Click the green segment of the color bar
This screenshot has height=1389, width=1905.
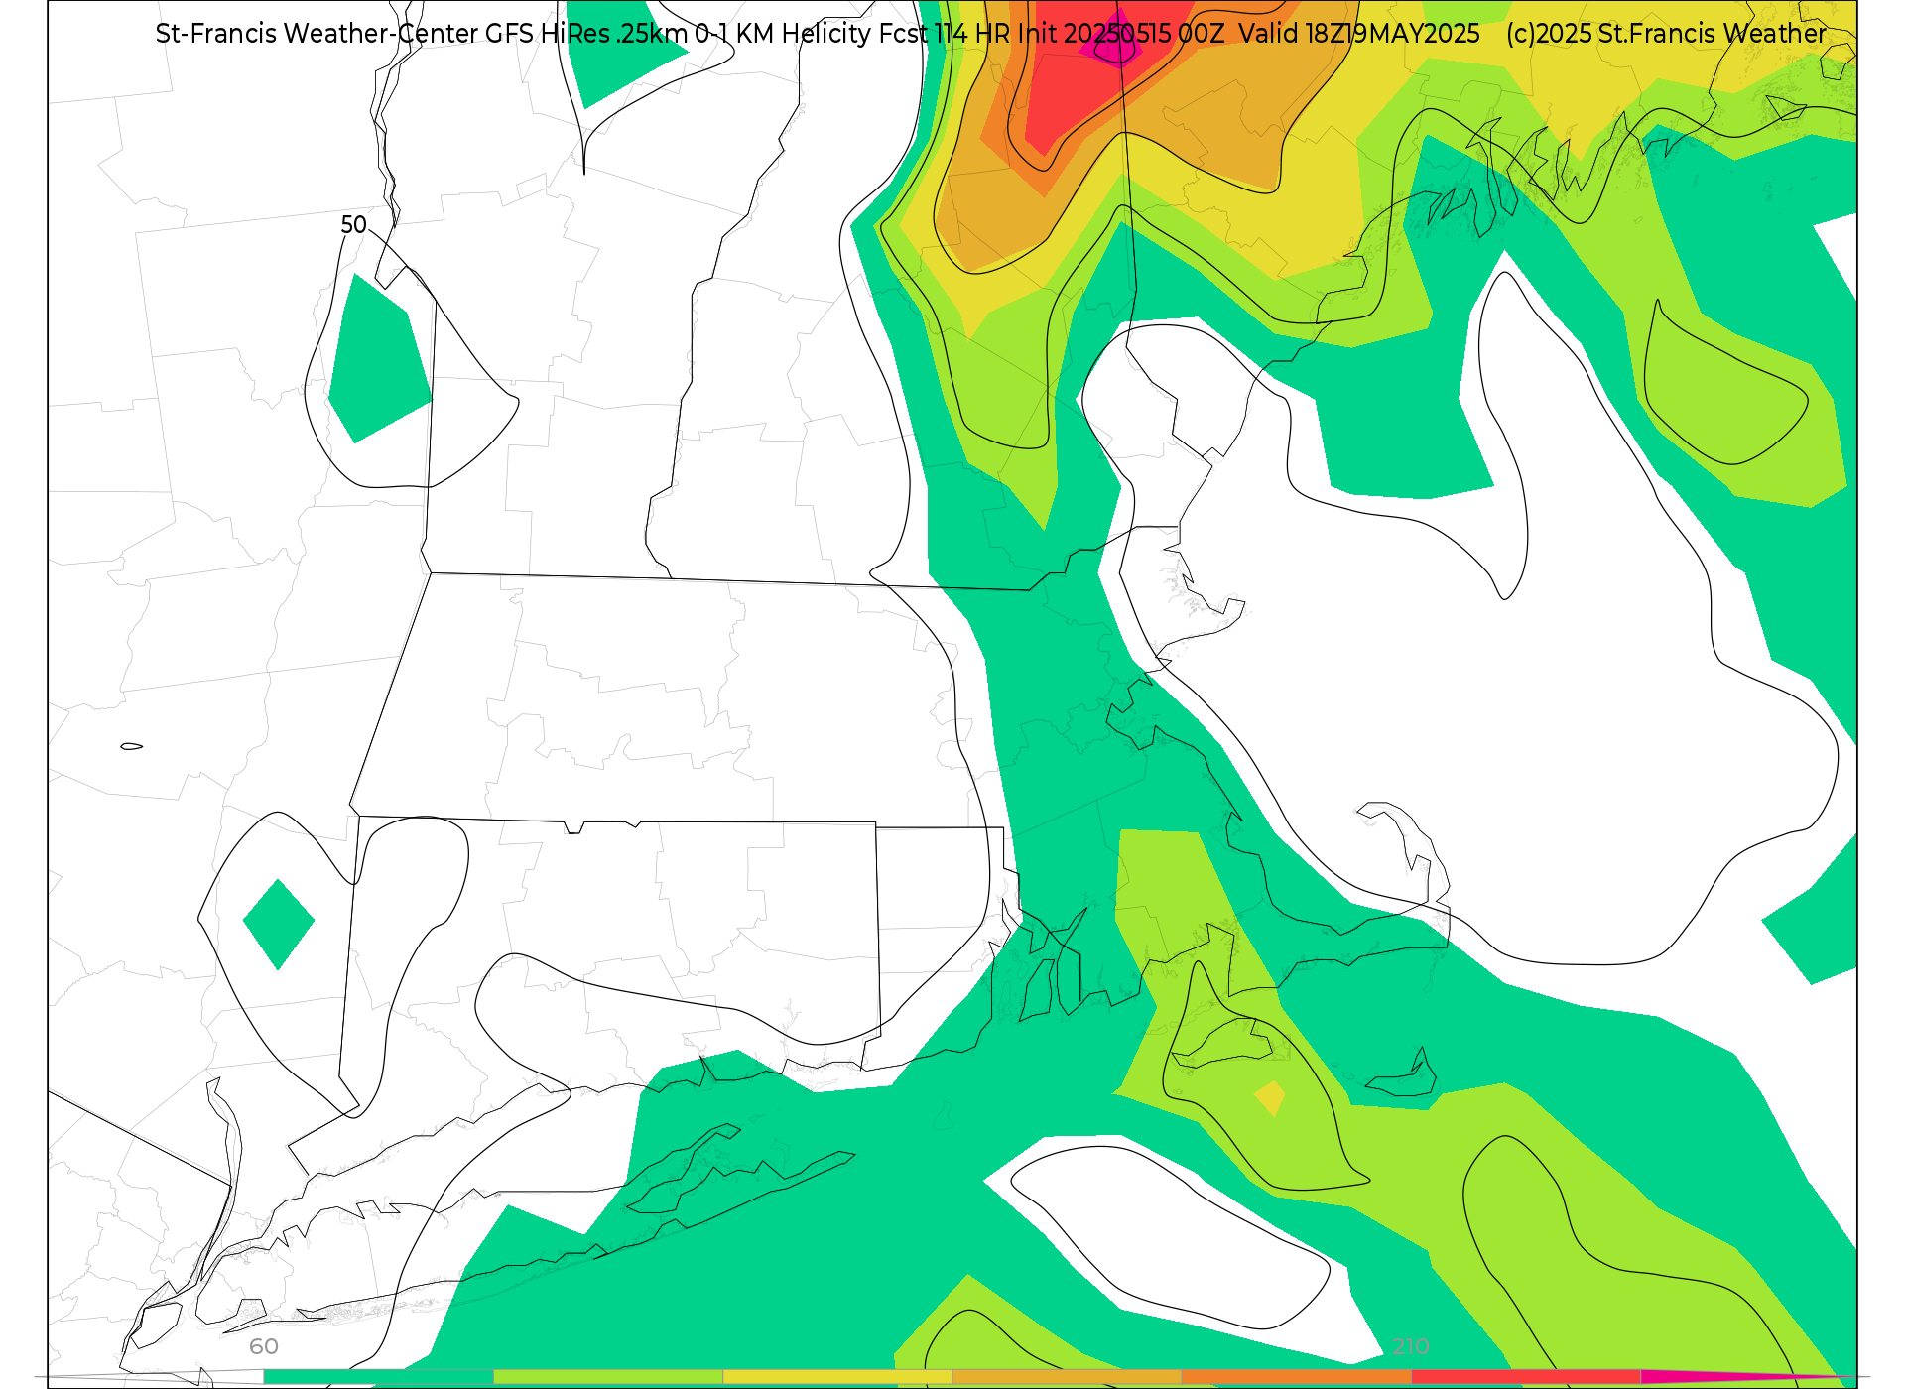pyautogui.click(x=378, y=1377)
